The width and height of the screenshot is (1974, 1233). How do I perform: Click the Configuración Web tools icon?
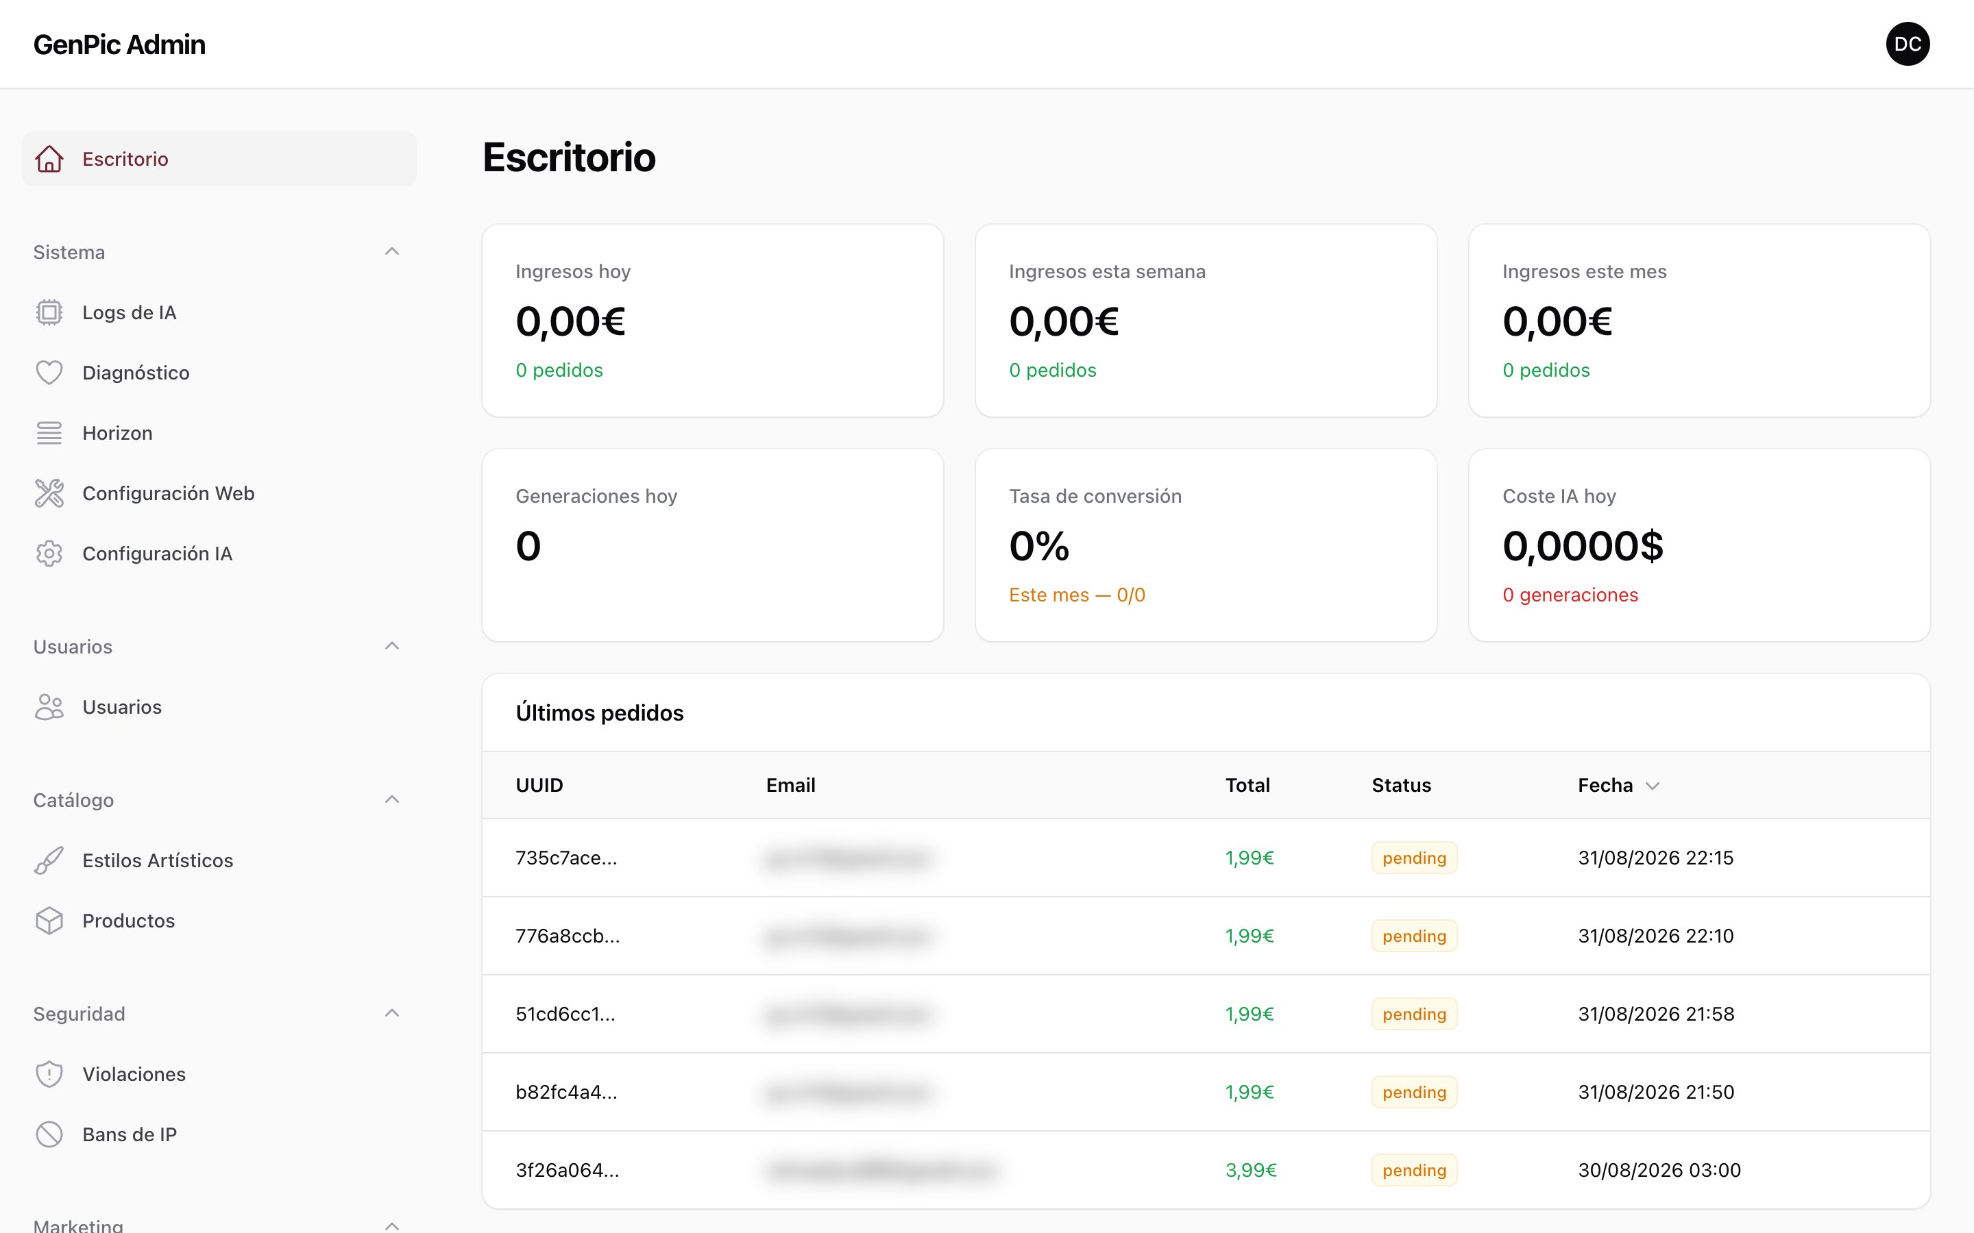point(49,493)
